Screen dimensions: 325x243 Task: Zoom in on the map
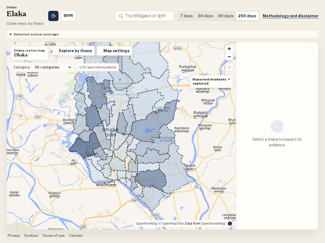pyautogui.click(x=229, y=49)
